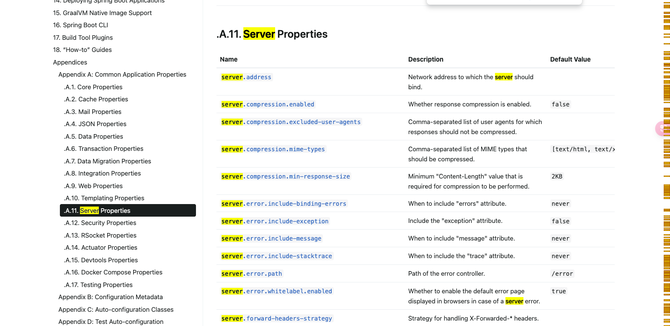Screen dimensions: 670x326
Task: Click server.compression.min-response-size link
Action: [x=286, y=176]
